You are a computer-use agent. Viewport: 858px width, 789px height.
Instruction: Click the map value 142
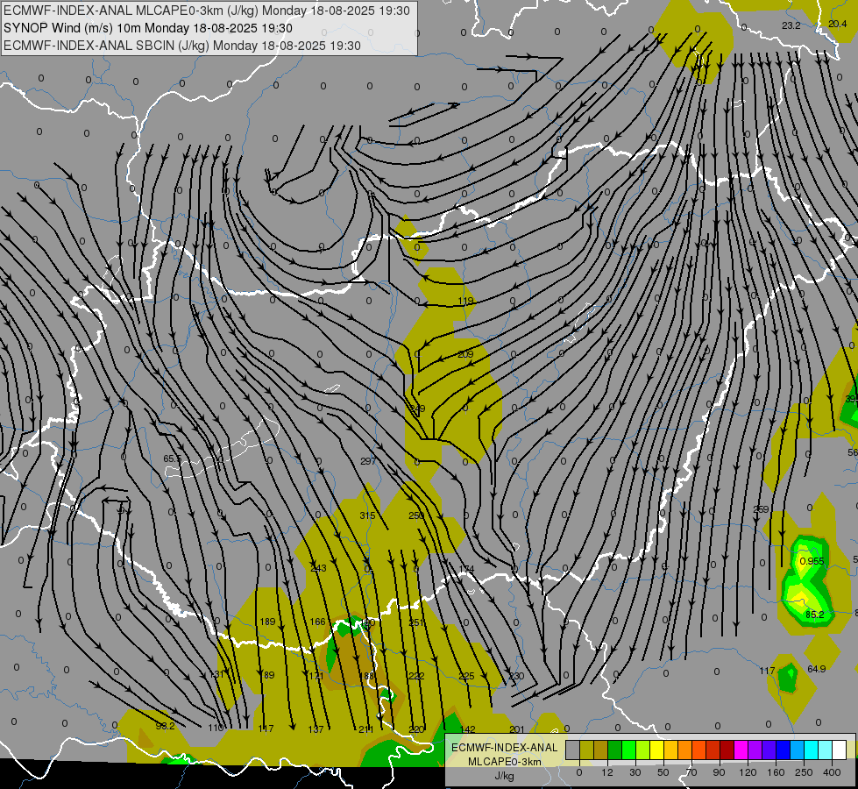[x=468, y=729]
